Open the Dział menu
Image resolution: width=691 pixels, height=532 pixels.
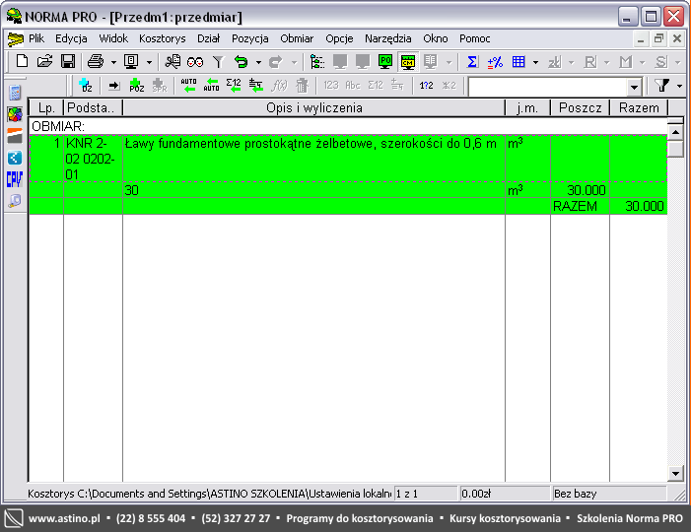[x=208, y=38]
